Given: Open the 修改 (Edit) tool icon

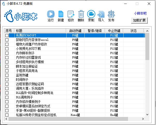Looking at the screenshot, I should coord(71,14).
